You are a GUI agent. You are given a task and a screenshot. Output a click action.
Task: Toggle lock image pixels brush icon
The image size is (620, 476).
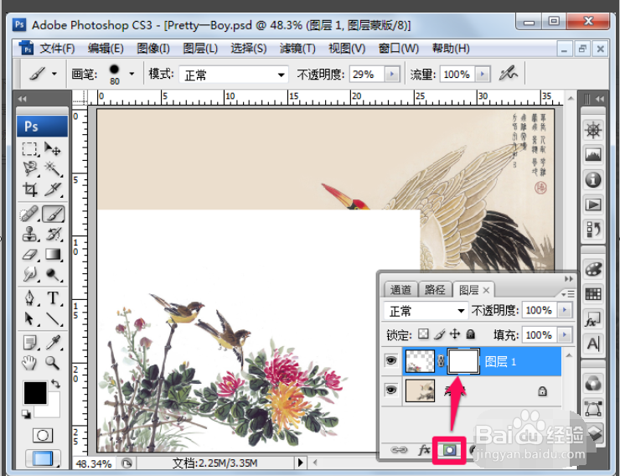(439, 334)
